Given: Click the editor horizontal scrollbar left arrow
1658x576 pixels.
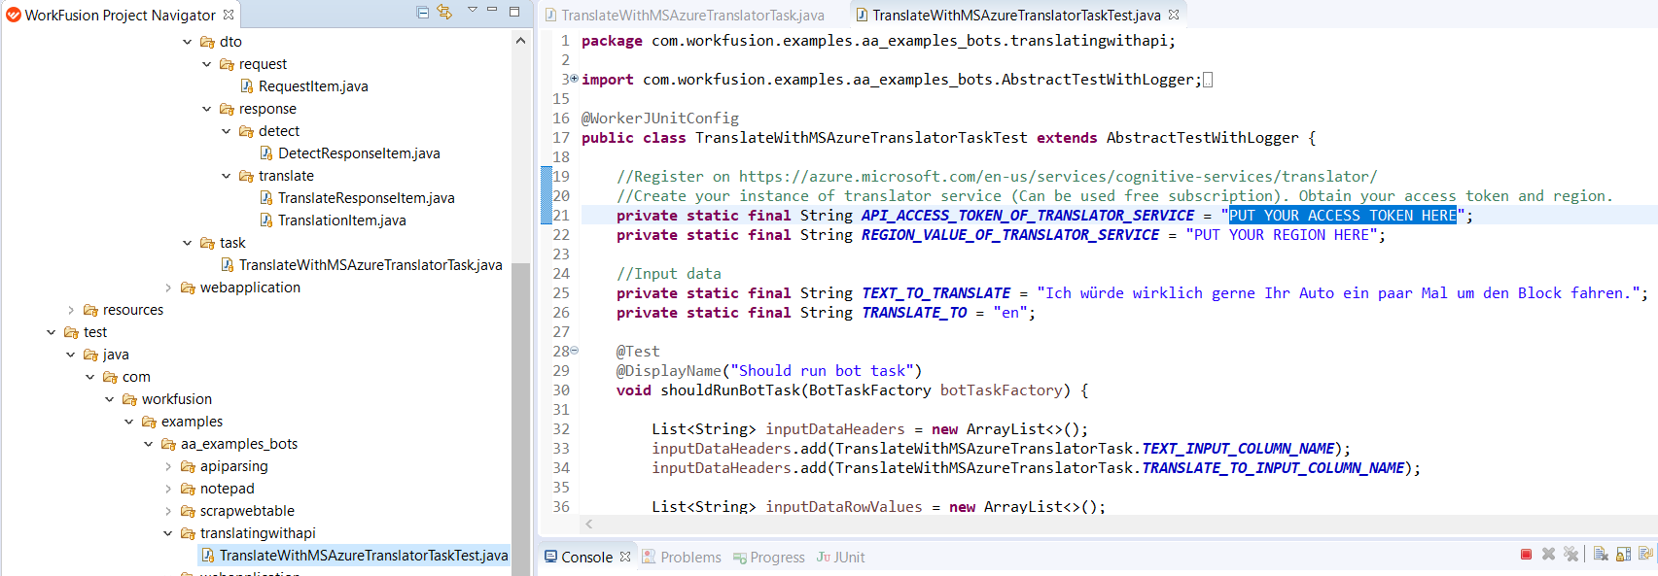Looking at the screenshot, I should pos(588,525).
